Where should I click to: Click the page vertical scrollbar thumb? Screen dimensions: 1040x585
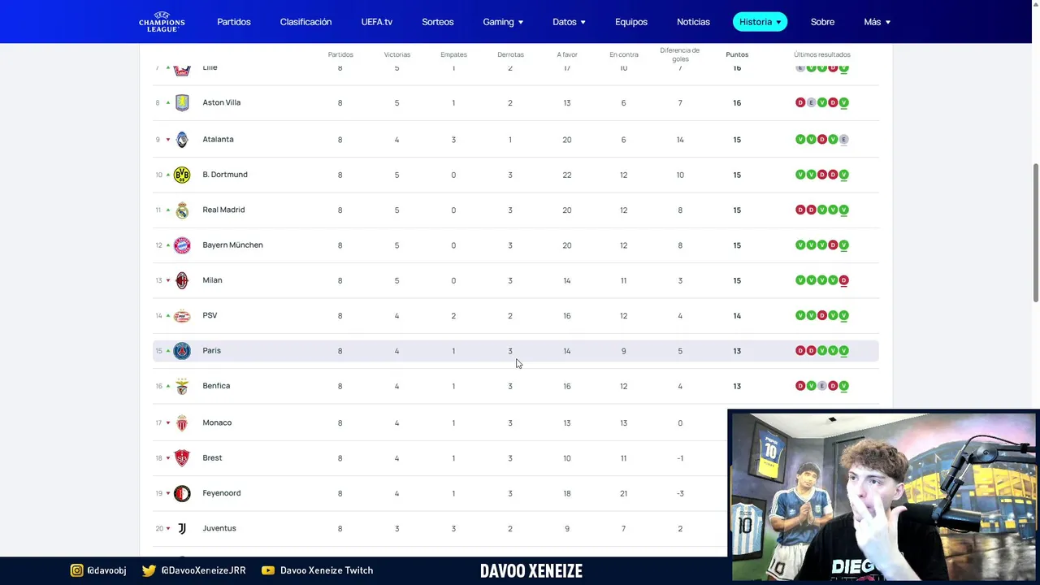click(x=1035, y=232)
